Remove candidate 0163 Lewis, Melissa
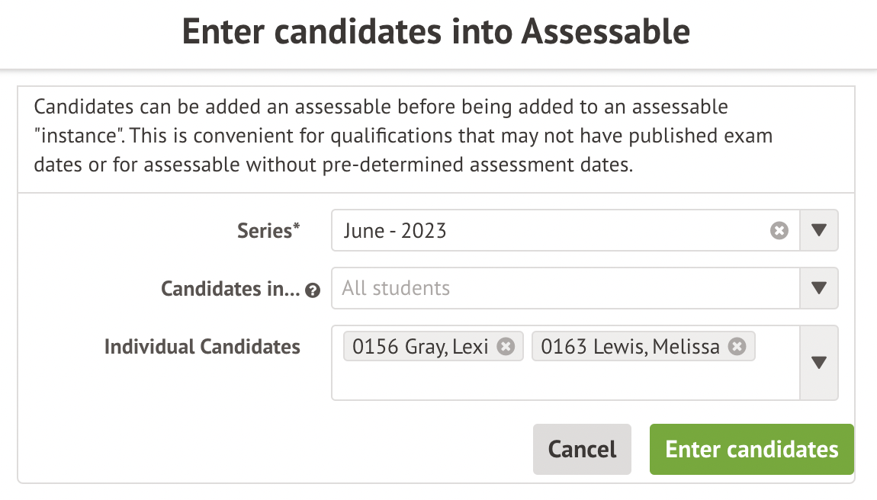The image size is (877, 500). tap(736, 347)
